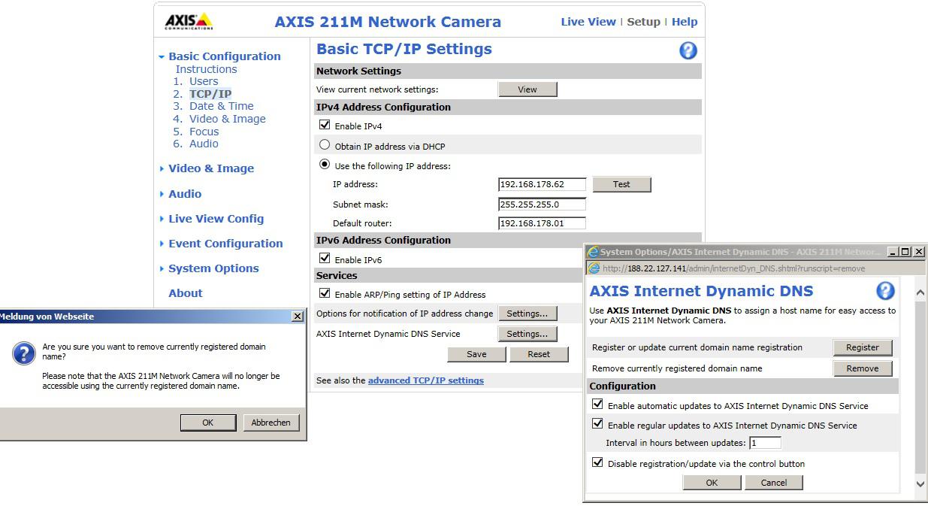The height and width of the screenshot is (506, 928).
Task: Select TCP/IP in Basic Configuration
Action: (x=210, y=94)
